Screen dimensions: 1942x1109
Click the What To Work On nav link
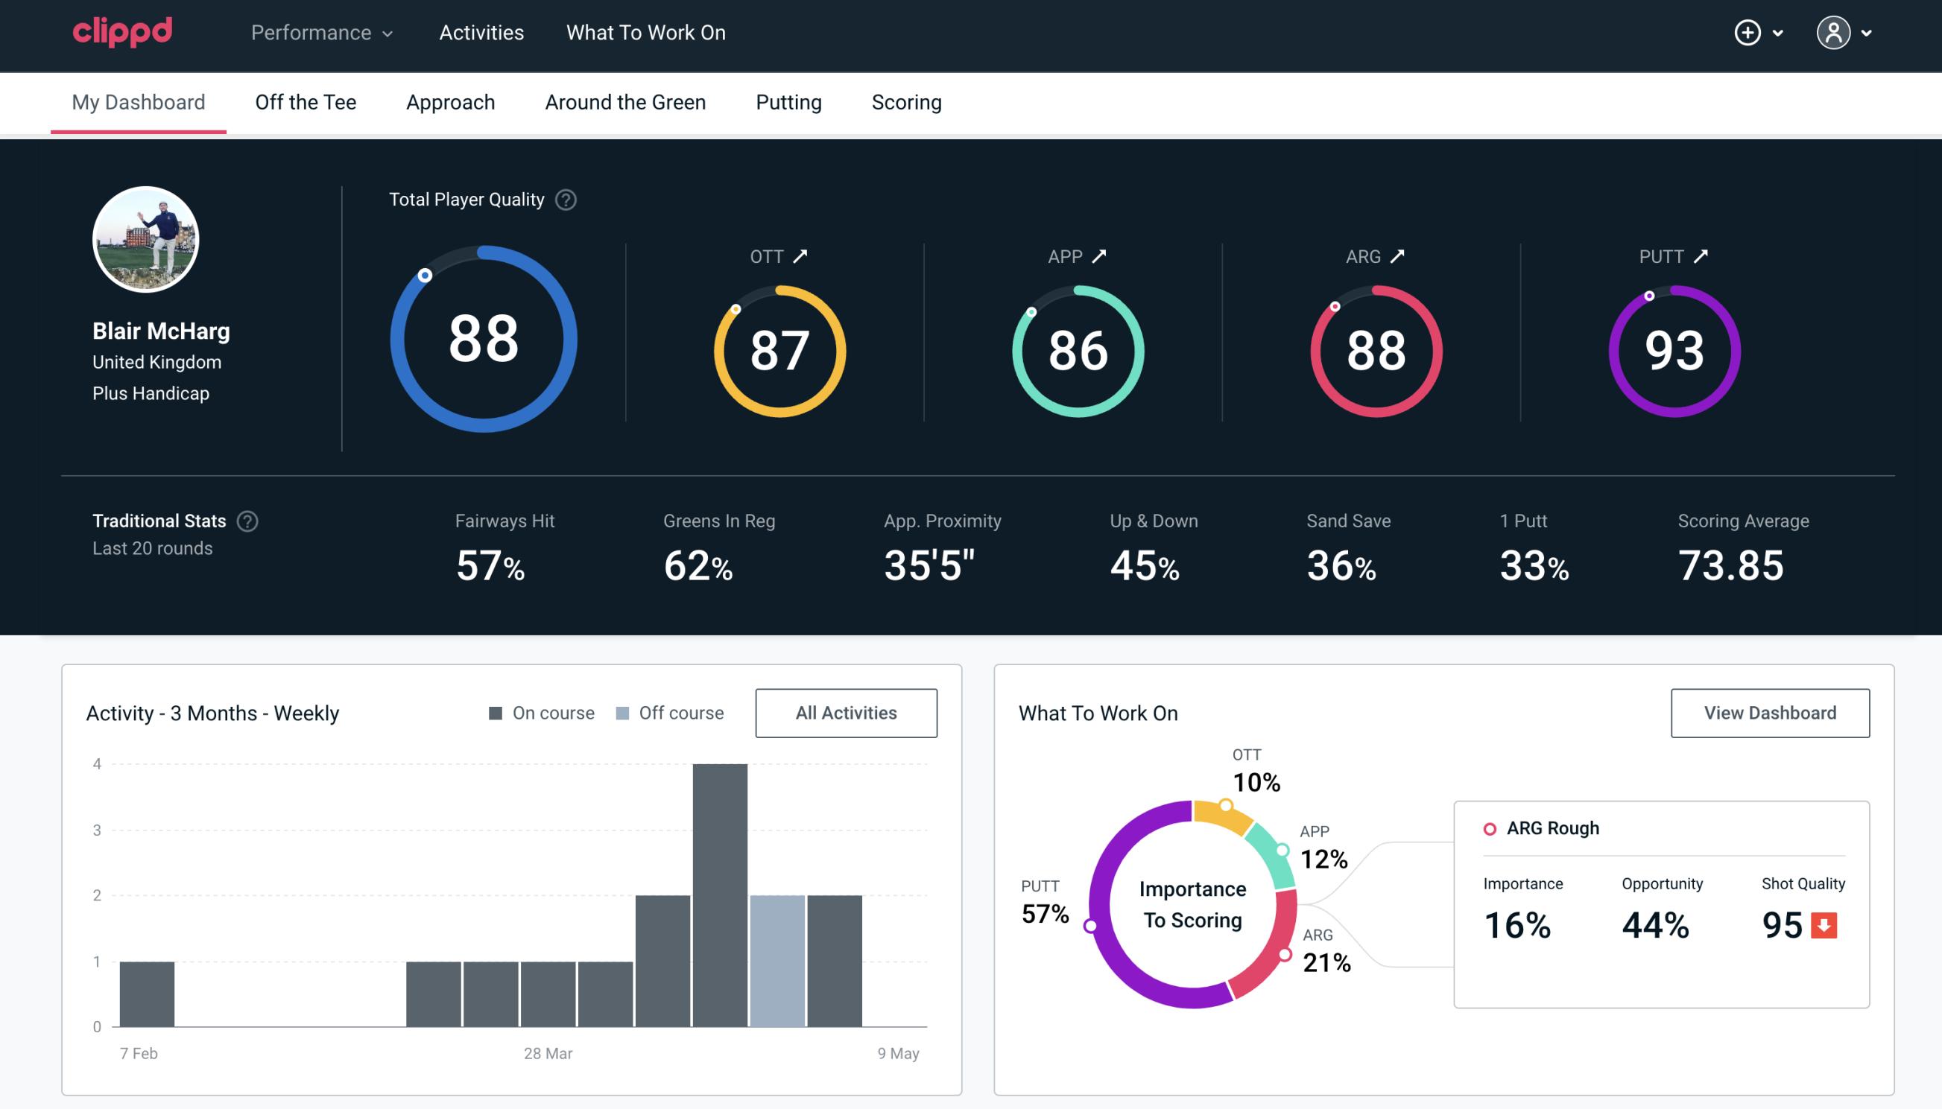pyautogui.click(x=645, y=32)
